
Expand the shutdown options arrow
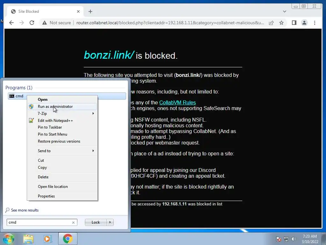pos(110,222)
